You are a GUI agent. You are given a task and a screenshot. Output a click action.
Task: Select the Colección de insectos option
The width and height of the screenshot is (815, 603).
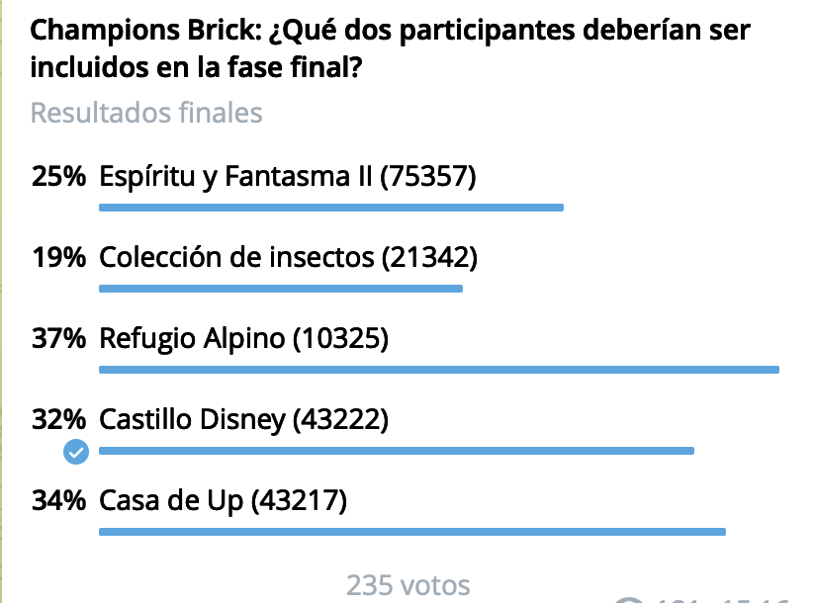point(288,258)
